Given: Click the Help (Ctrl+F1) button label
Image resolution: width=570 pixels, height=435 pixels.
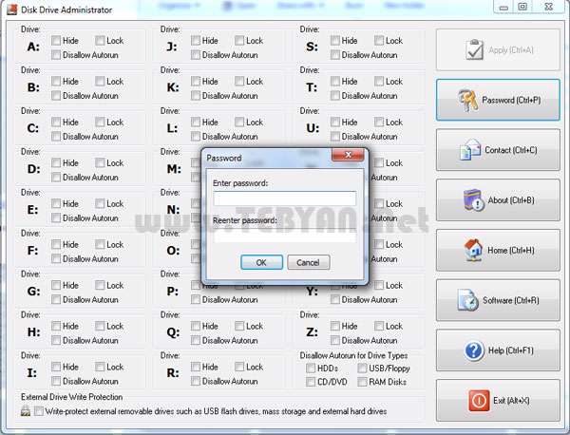Looking at the screenshot, I should point(511,350).
